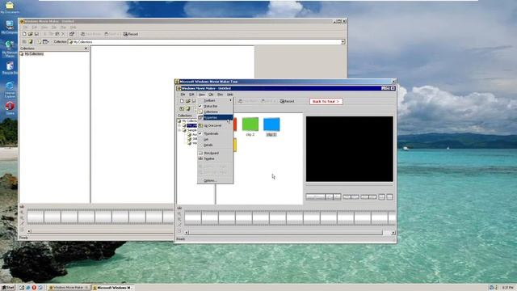Open the Toolbars submenu in View menu
Screen dimensions: 517x291
(216, 100)
